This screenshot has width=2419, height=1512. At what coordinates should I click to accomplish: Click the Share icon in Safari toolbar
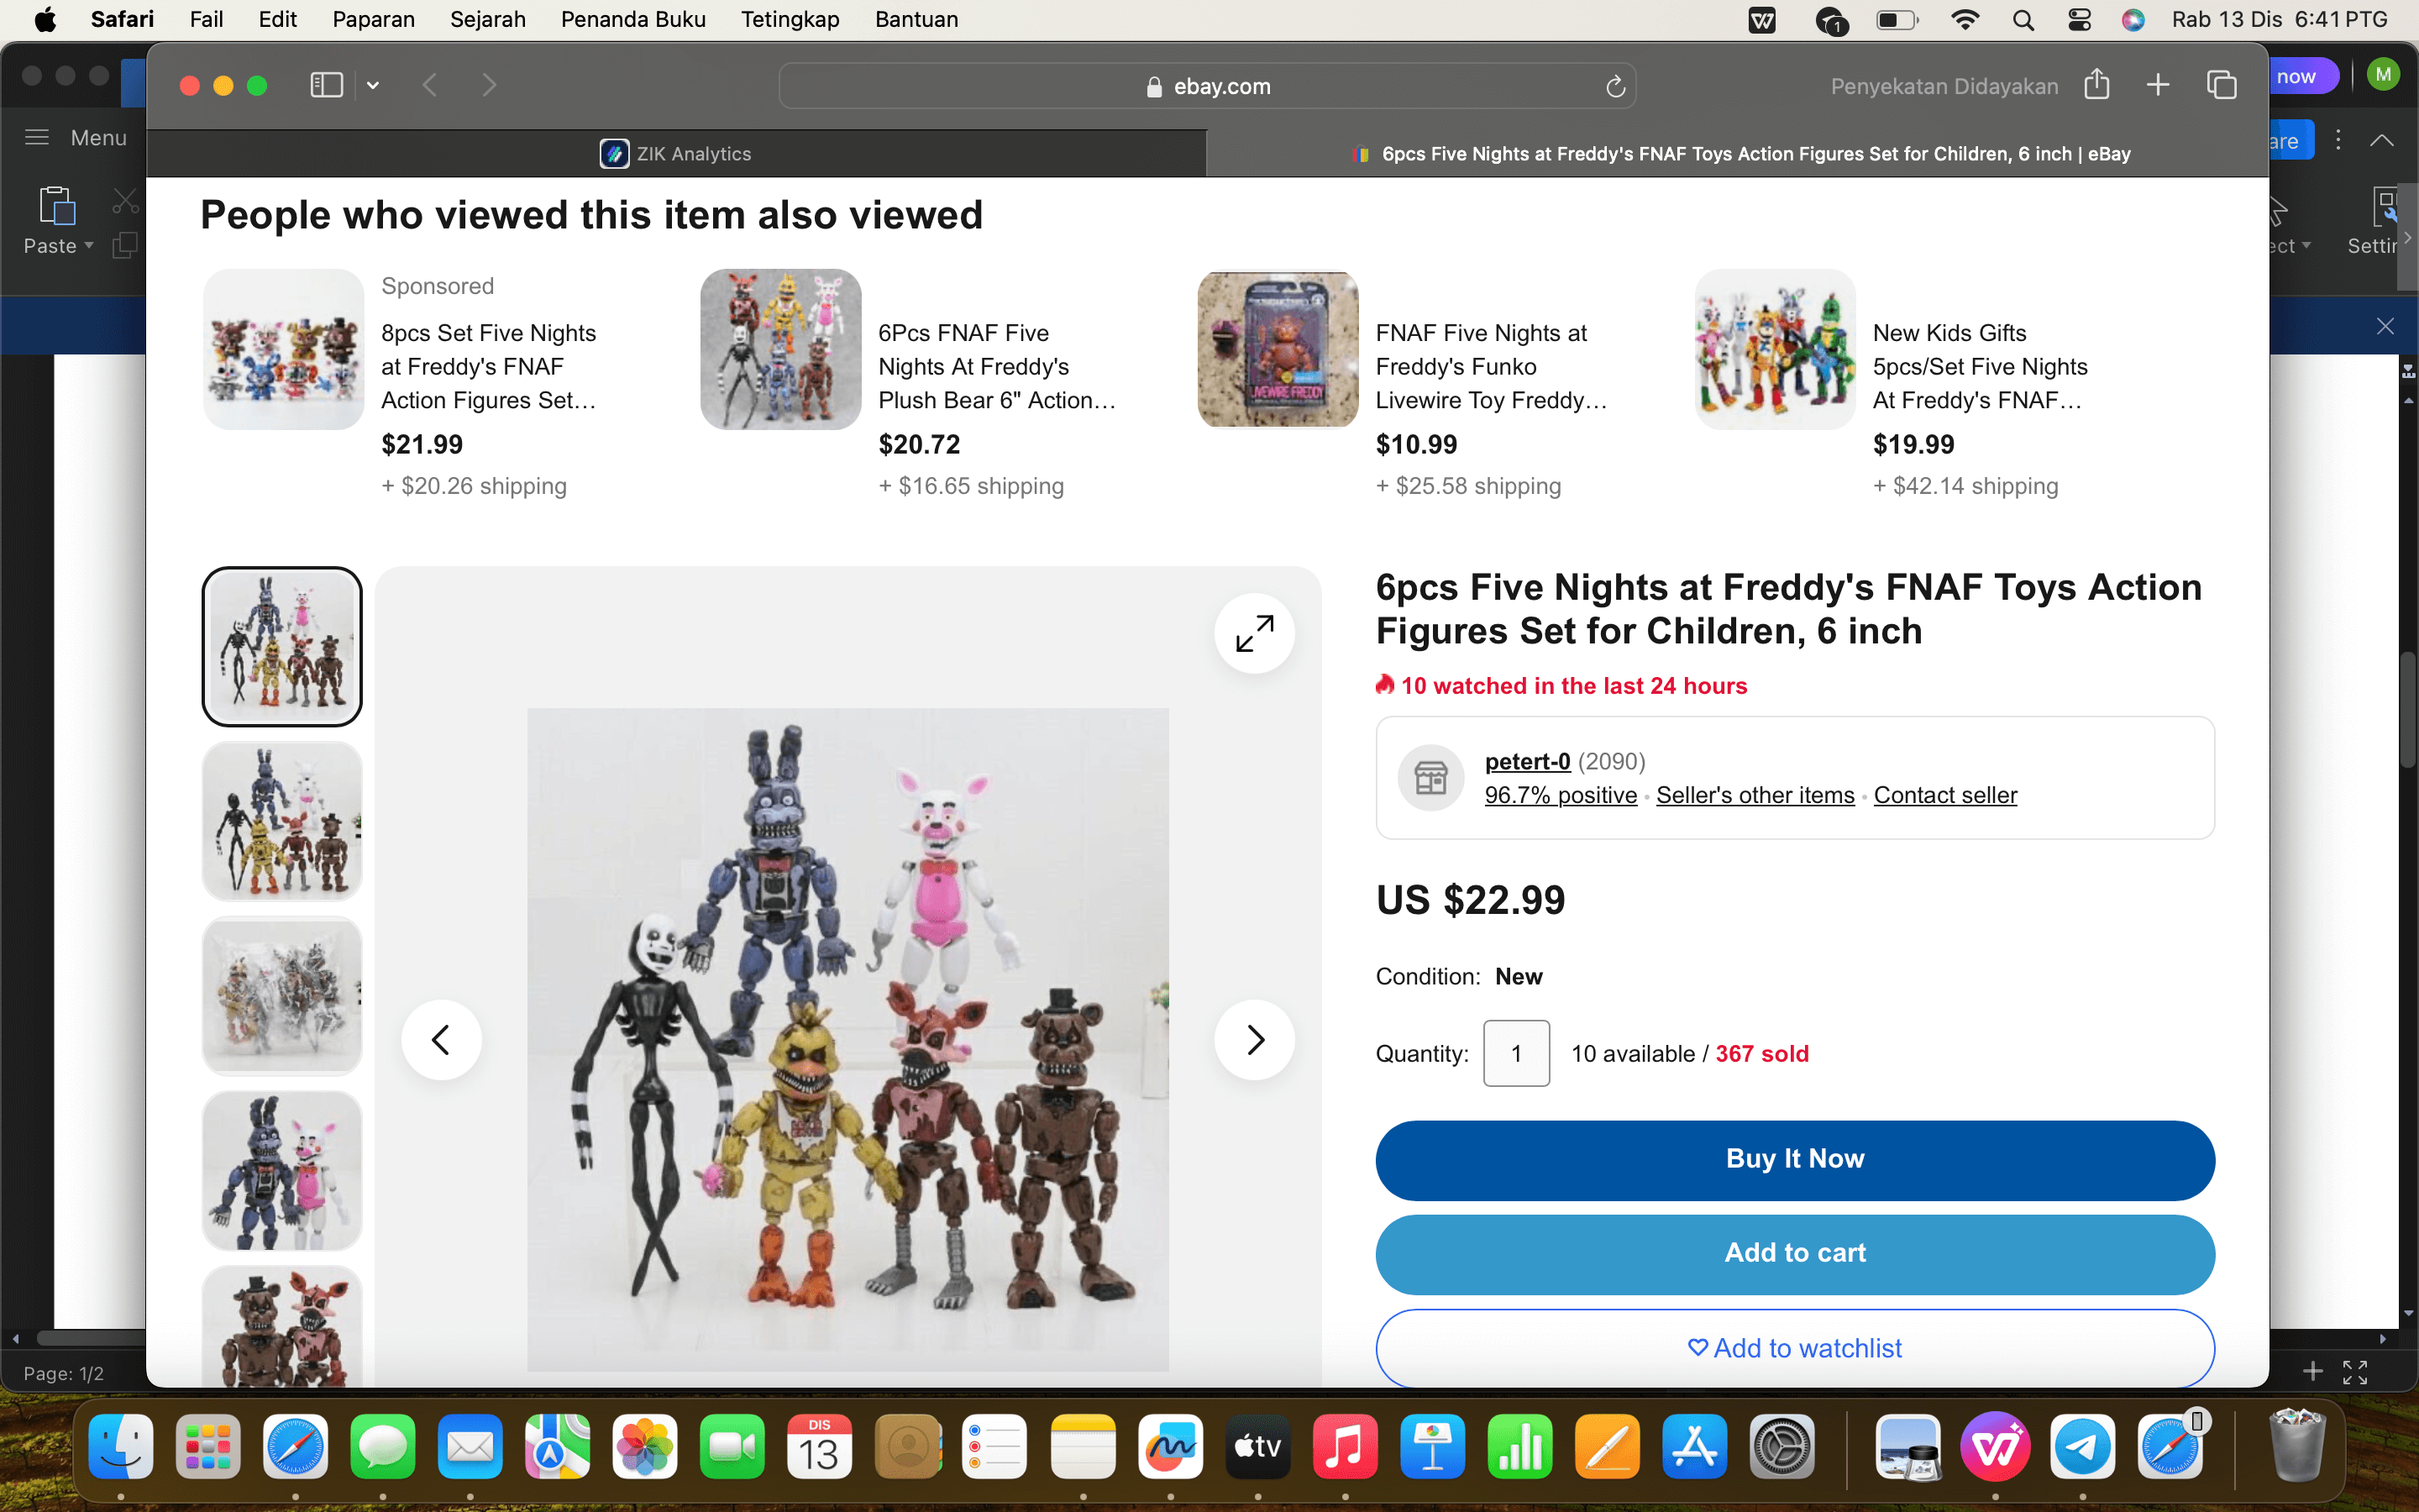[2096, 86]
